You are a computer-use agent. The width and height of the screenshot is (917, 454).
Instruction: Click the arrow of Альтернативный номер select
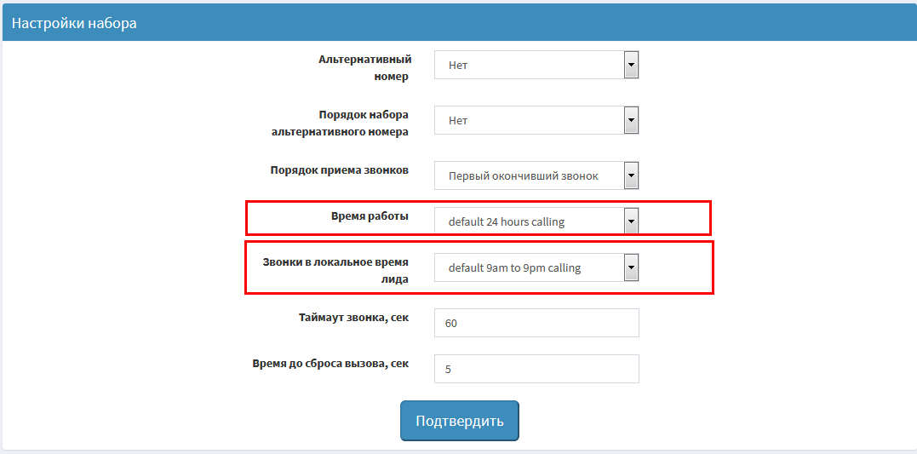tap(631, 65)
